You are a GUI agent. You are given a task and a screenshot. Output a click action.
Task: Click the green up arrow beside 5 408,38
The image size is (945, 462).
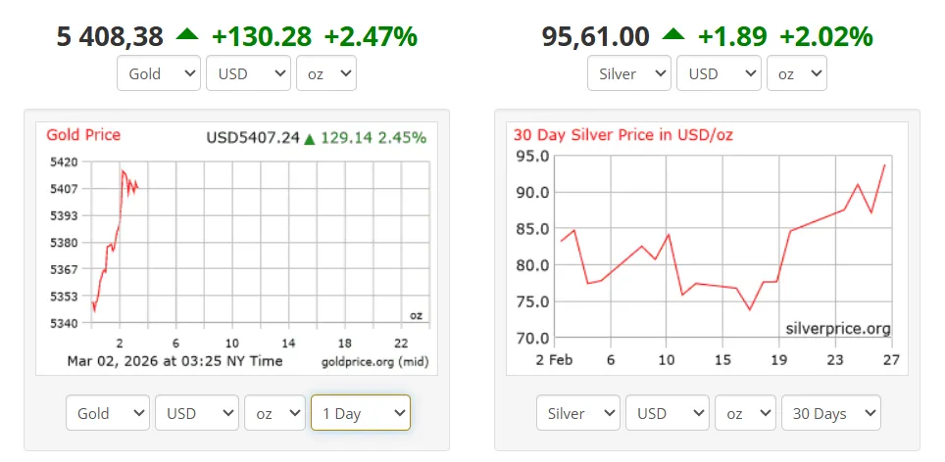point(187,35)
